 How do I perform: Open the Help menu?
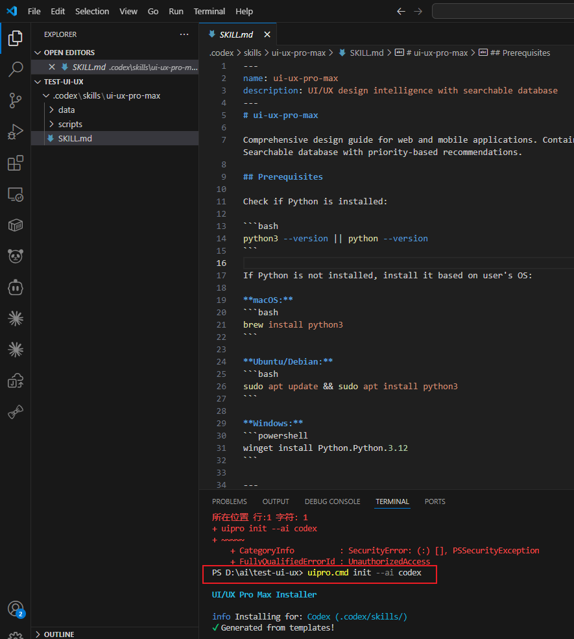244,12
